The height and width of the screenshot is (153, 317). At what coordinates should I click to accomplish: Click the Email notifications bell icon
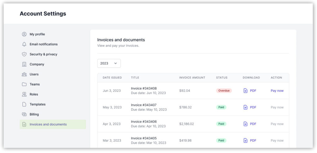pyautogui.click(x=24, y=44)
